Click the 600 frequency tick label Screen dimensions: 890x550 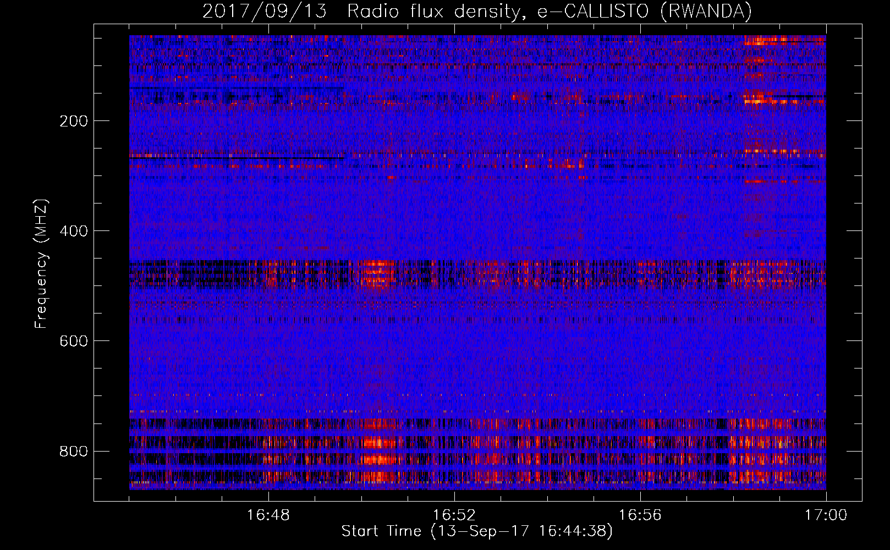(73, 341)
